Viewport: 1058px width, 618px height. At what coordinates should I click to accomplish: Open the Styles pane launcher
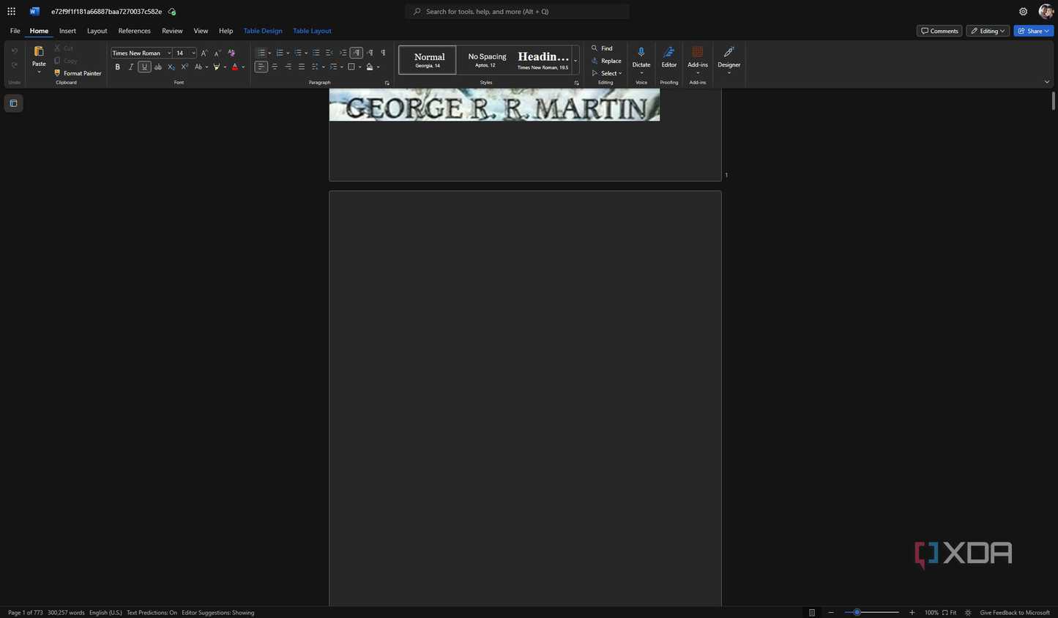576,83
